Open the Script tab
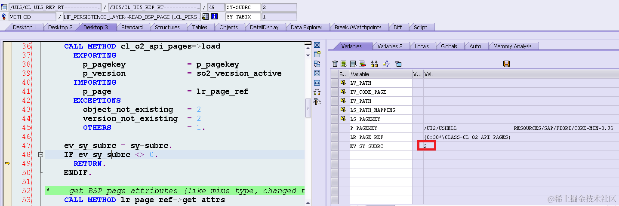Viewport: 619px width, 206px height. [420, 27]
